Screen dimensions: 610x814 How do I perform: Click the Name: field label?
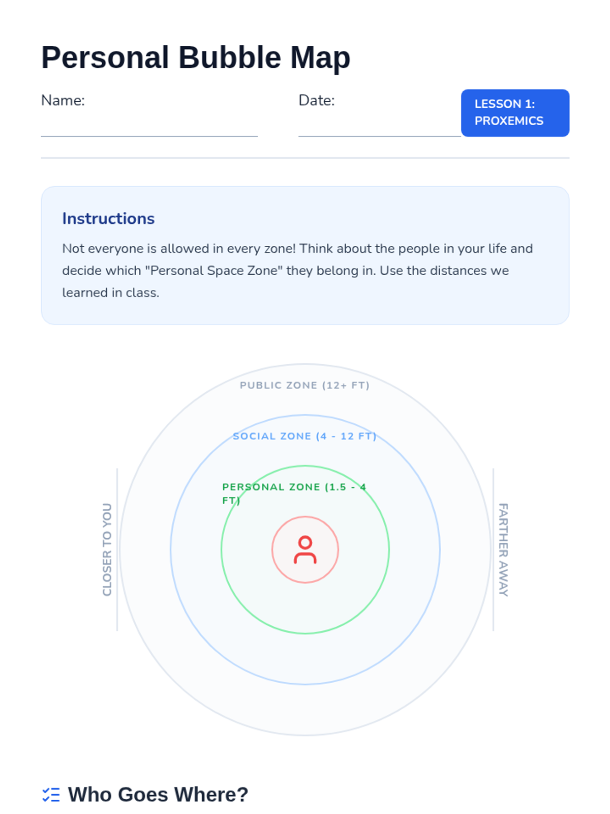click(63, 100)
